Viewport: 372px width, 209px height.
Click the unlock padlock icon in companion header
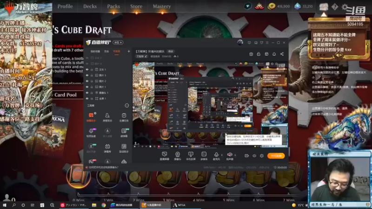point(259,54)
